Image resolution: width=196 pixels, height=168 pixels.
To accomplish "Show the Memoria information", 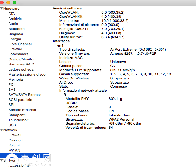I will (x=16, y=79).
